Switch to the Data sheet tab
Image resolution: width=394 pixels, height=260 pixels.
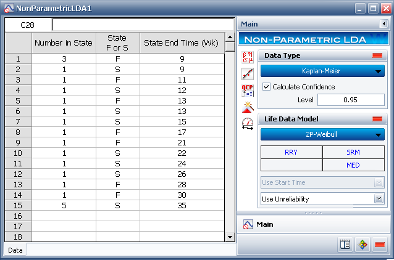click(15, 250)
